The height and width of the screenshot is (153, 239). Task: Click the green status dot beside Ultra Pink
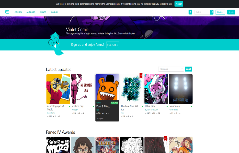pyautogui.click(x=167, y=106)
